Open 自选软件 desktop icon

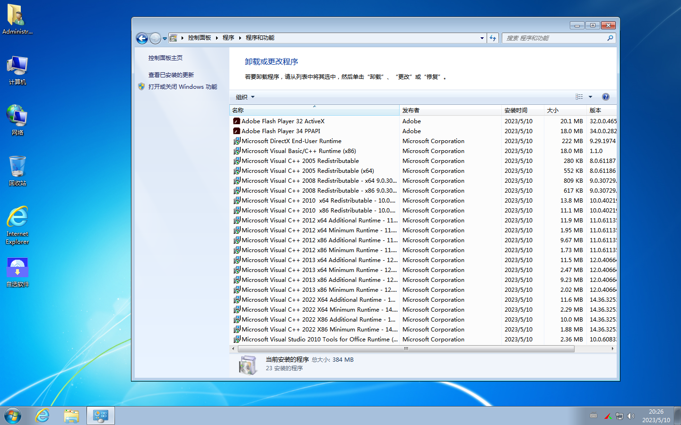[17, 272]
